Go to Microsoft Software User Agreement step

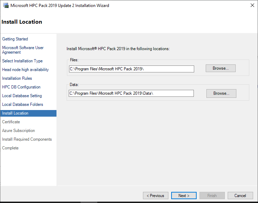tap(23, 50)
